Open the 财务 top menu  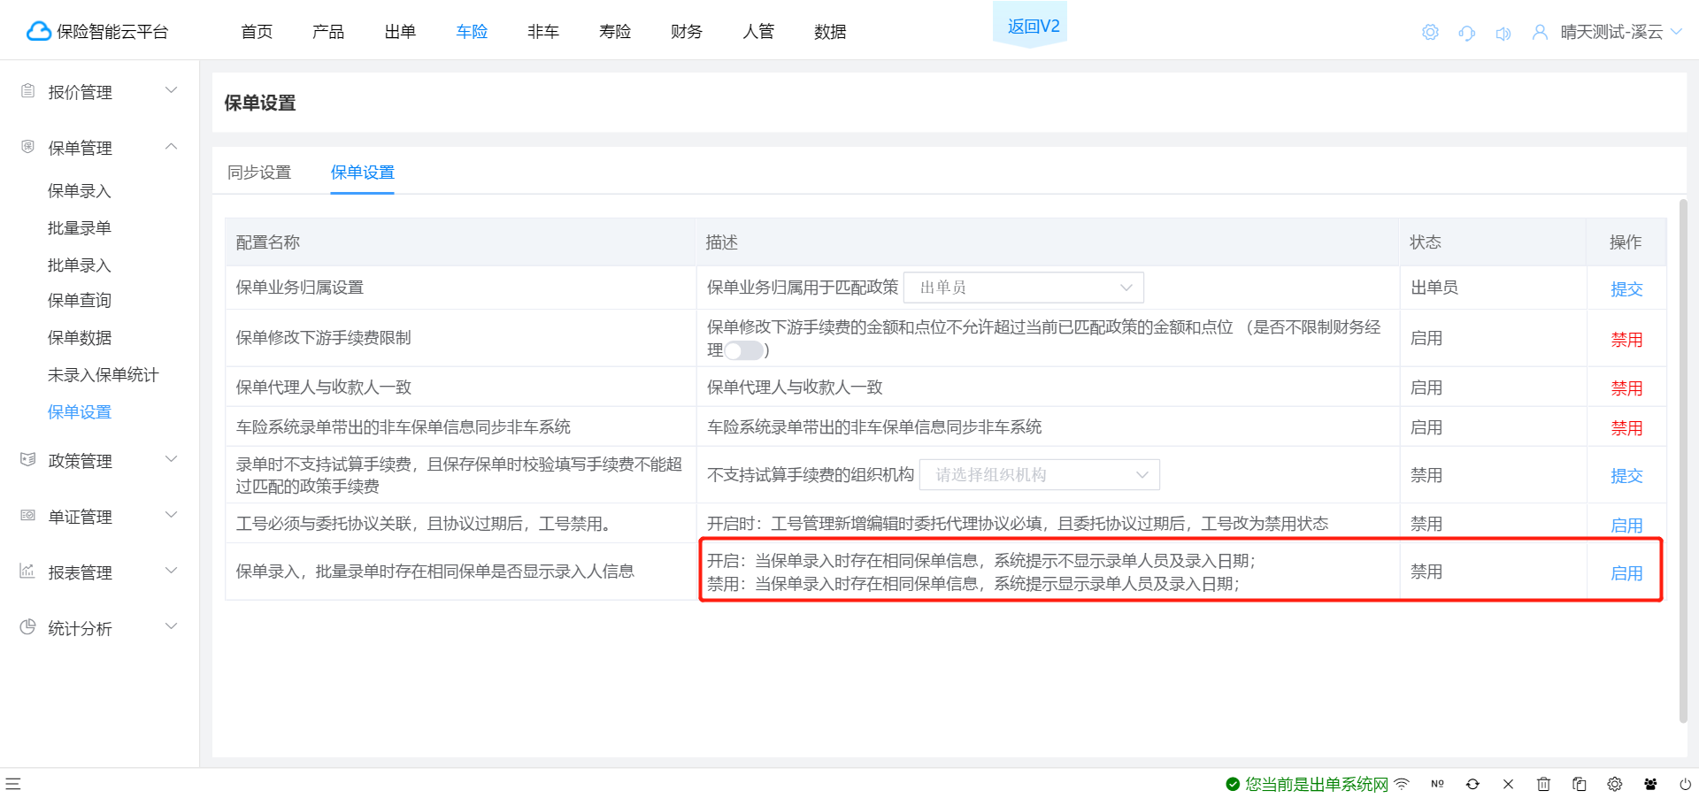coord(687,32)
